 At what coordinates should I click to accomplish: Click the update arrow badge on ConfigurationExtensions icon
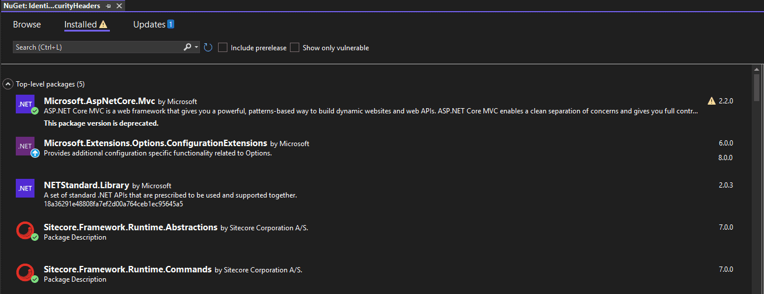tap(34, 153)
